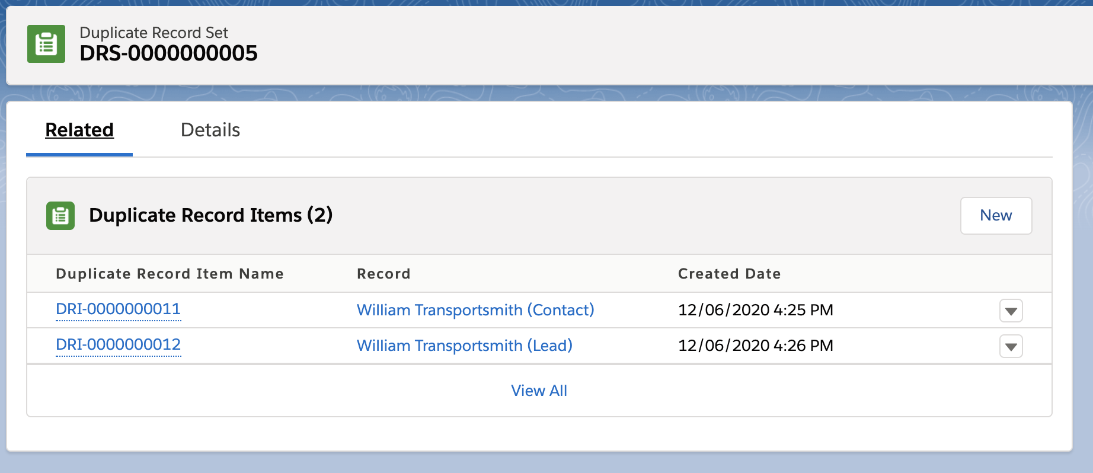
Task: Sort by the Created Date column
Action: (729, 273)
